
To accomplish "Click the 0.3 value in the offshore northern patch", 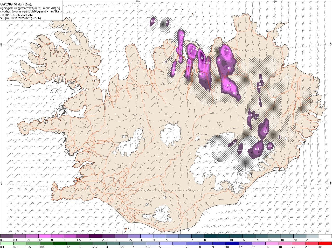I will pyautogui.click(x=168, y=23).
